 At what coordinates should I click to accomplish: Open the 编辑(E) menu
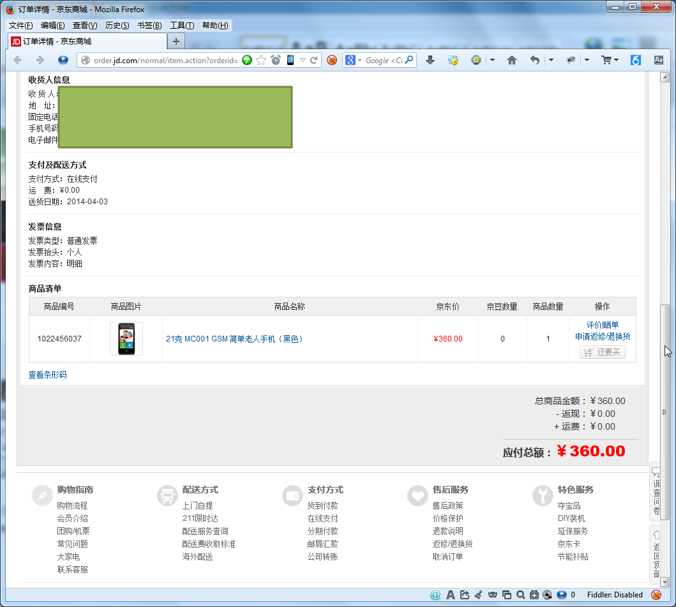tap(52, 26)
